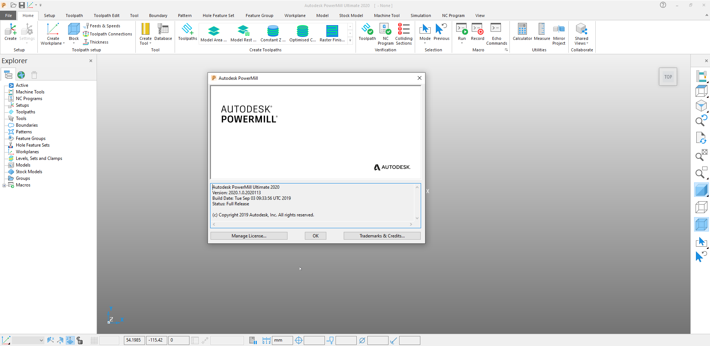Expand the Create Toolpaths gallery
Screen dimensions: 710x346
[350, 40]
